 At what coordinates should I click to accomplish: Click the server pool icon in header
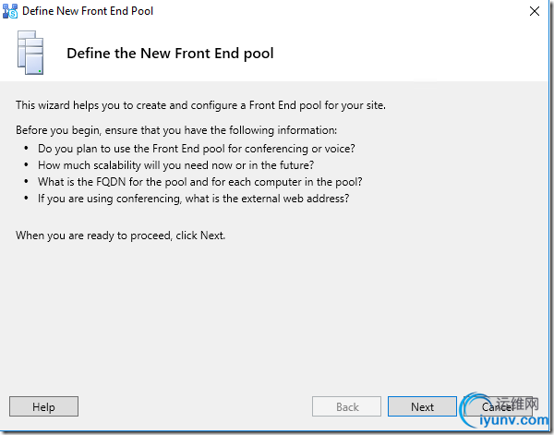coord(31,53)
